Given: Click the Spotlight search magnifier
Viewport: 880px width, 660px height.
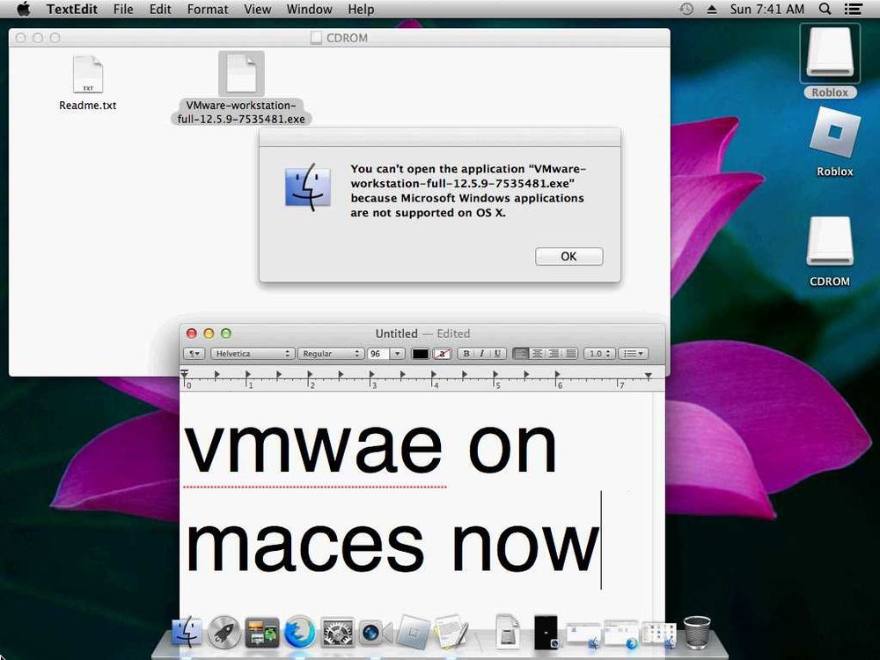Looking at the screenshot, I should pyautogui.click(x=823, y=9).
